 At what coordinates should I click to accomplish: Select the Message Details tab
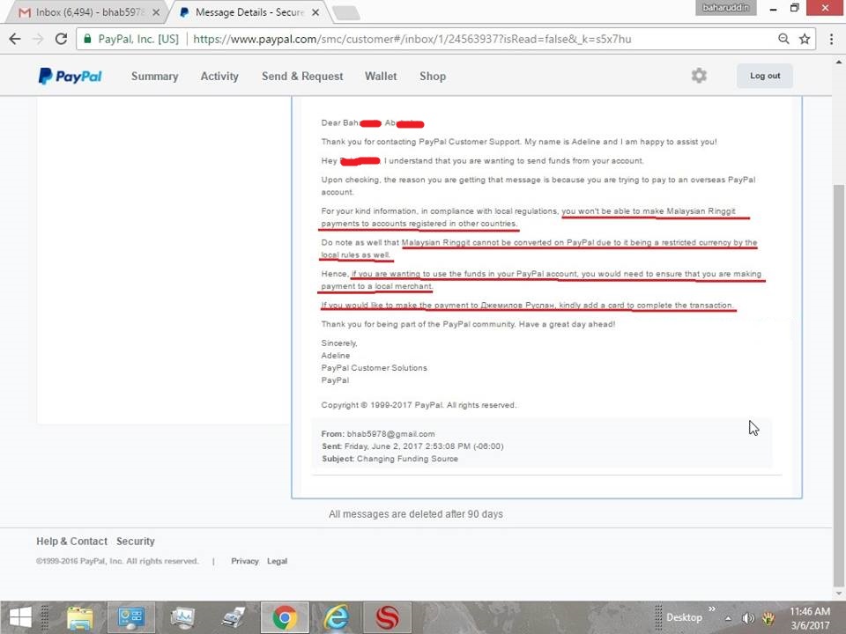coord(249,11)
